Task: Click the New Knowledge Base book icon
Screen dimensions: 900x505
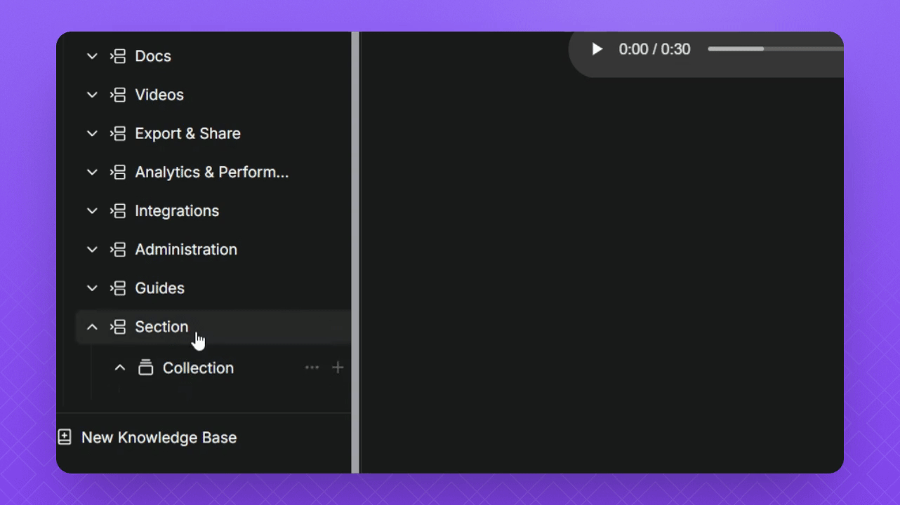Action: (65, 437)
